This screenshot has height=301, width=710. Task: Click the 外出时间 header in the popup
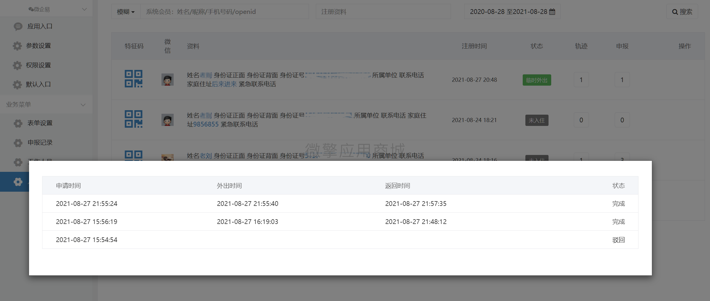pyautogui.click(x=229, y=186)
